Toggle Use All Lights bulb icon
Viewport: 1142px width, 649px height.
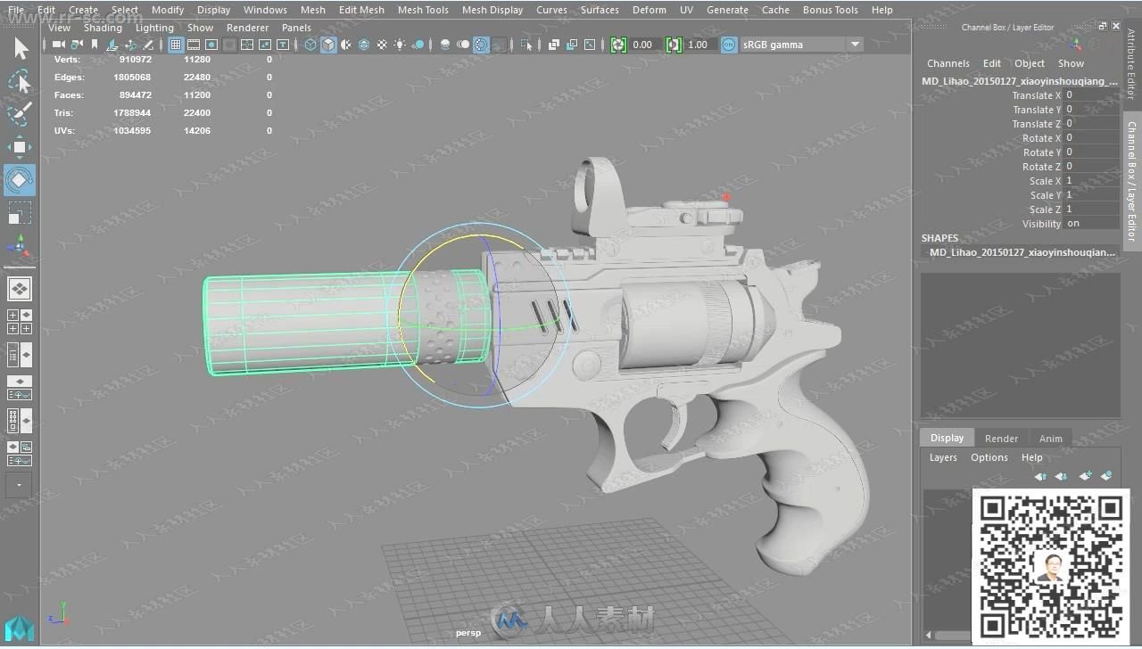point(399,45)
